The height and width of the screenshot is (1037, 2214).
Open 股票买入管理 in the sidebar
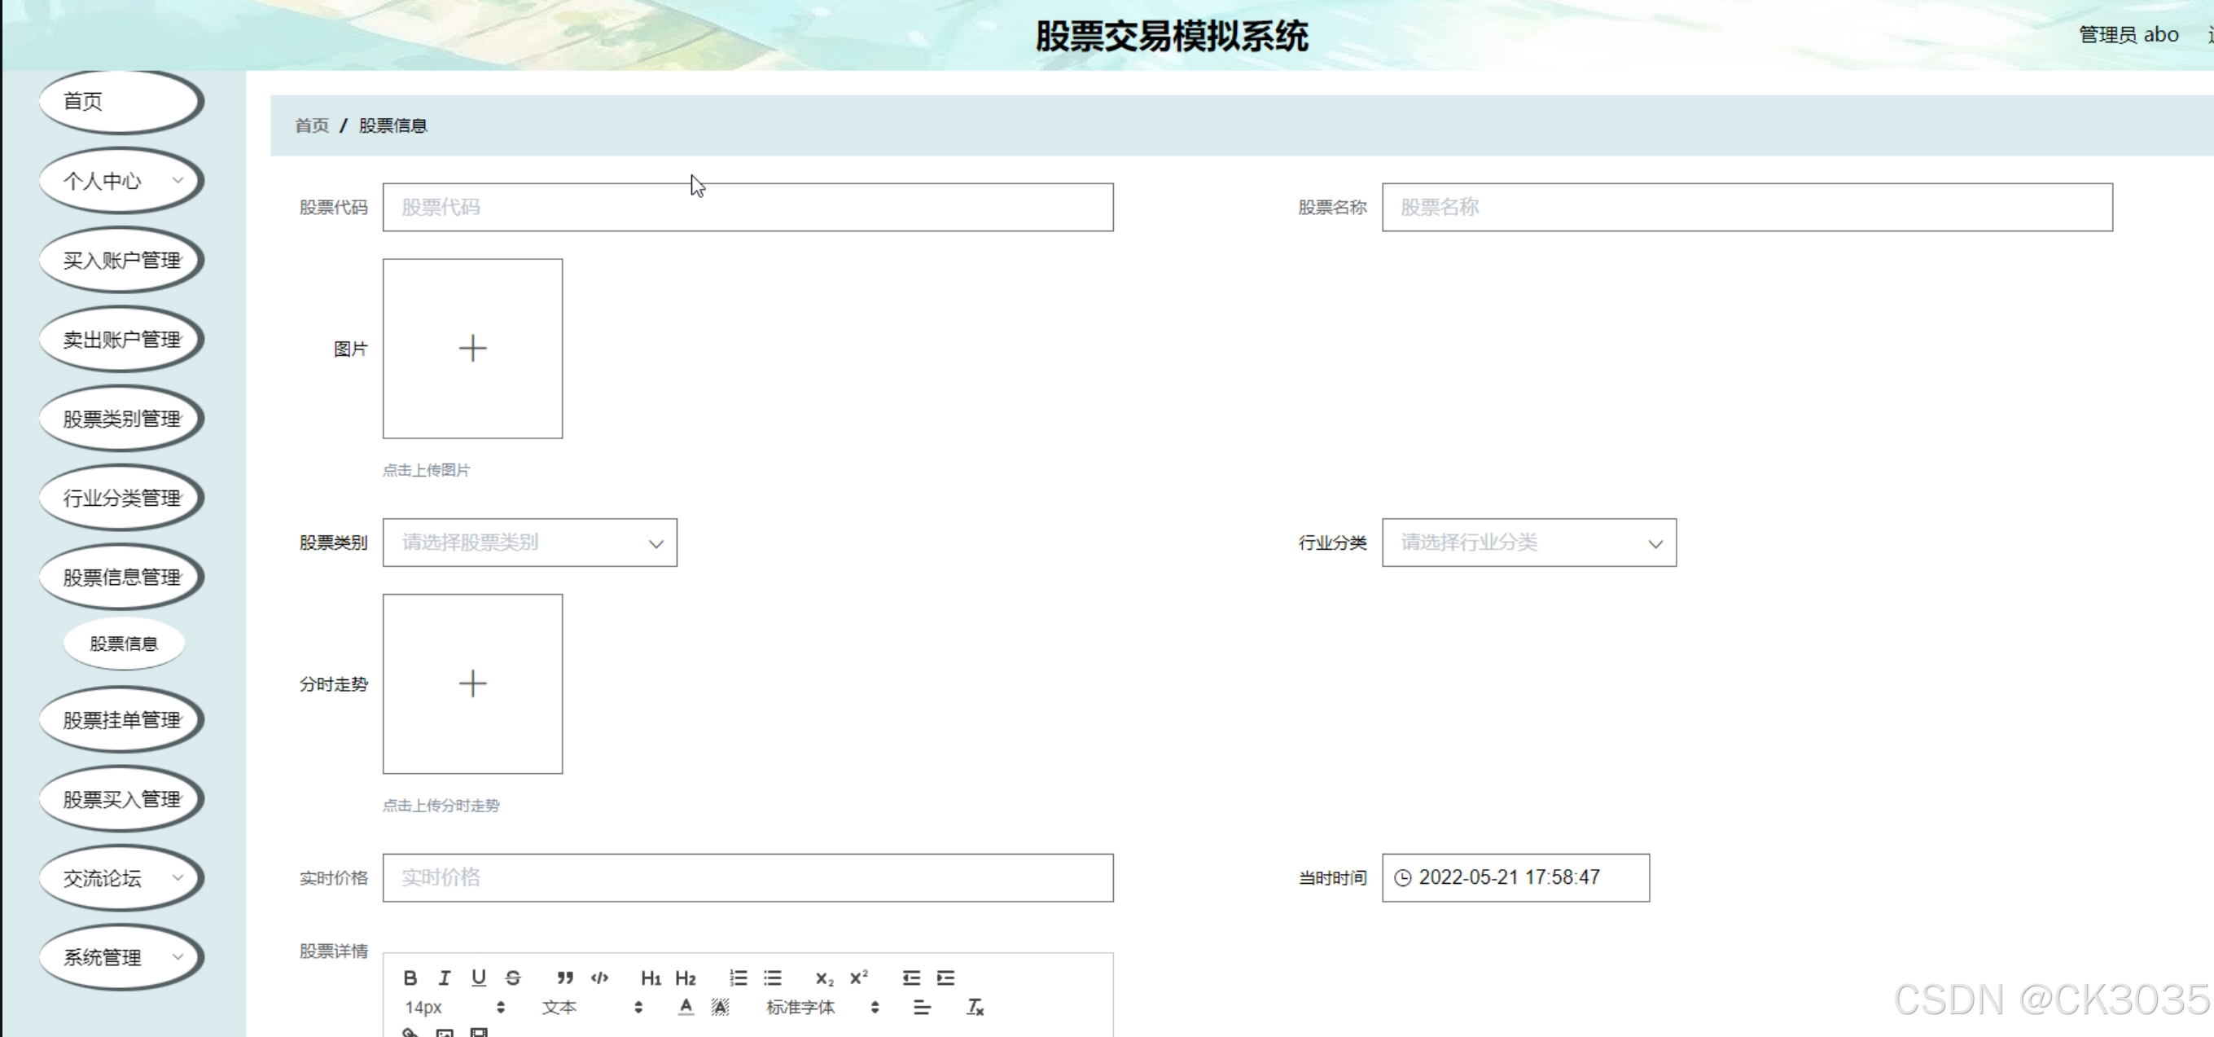tap(121, 799)
